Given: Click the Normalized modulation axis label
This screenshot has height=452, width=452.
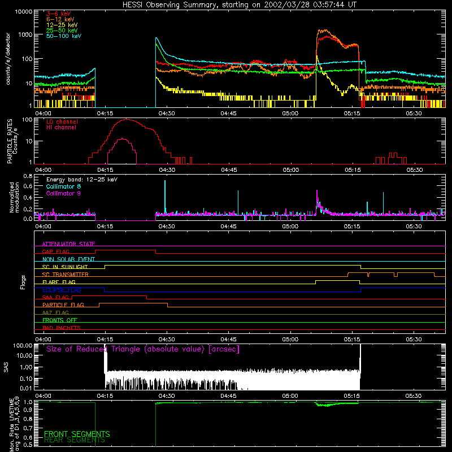Looking at the screenshot, I should click(x=14, y=197).
